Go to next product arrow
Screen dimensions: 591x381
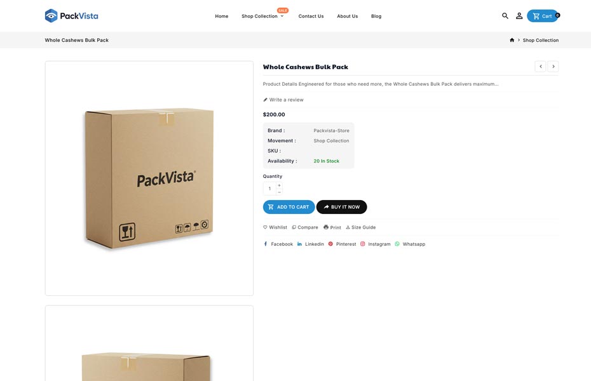[554, 67]
